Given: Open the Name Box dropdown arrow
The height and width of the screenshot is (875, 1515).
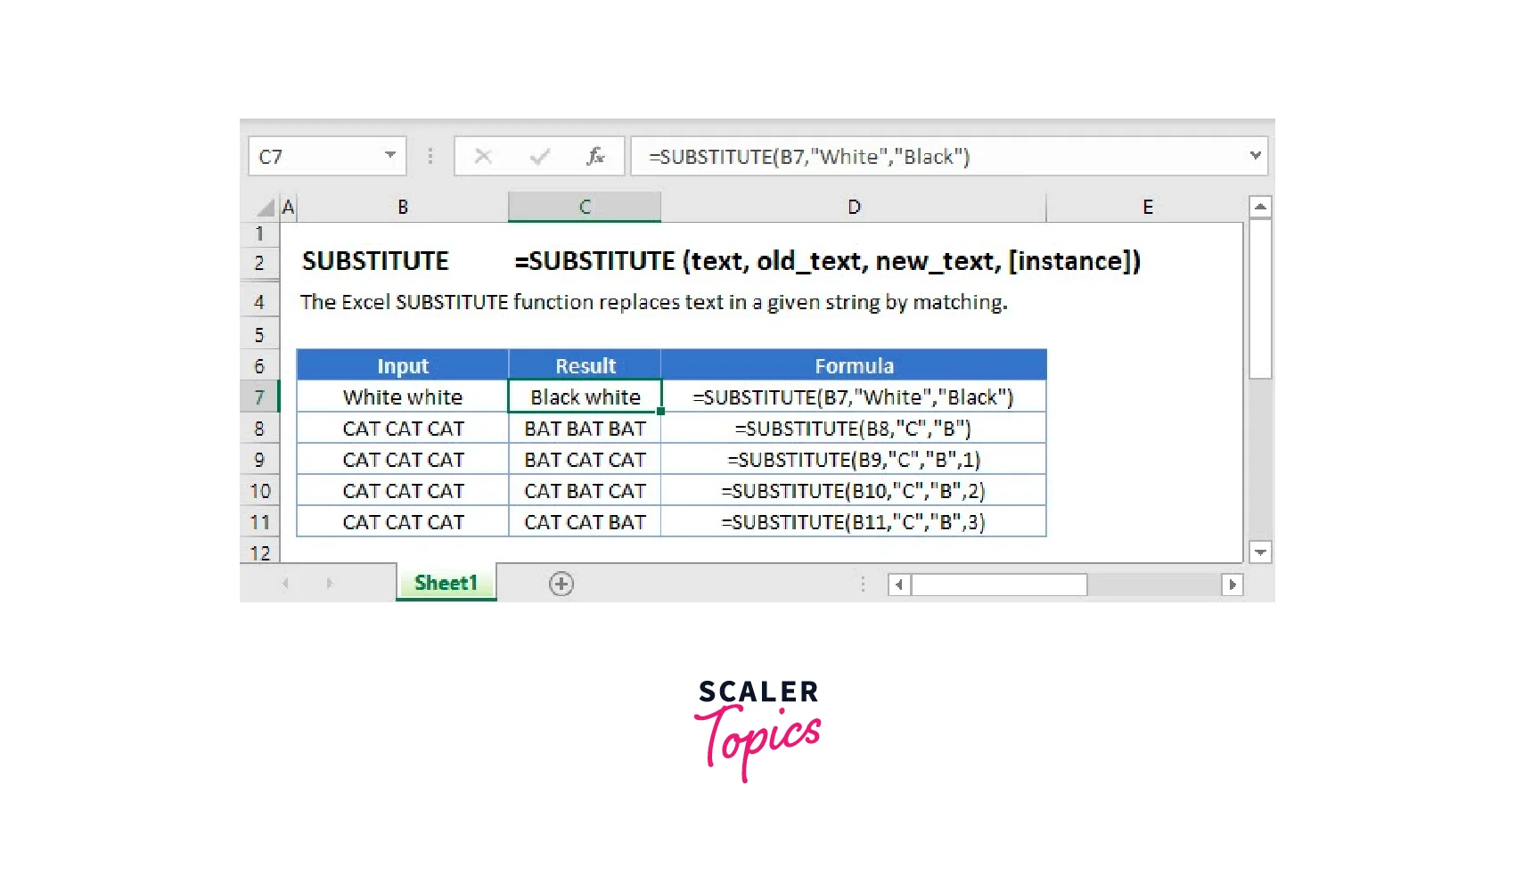Looking at the screenshot, I should (x=390, y=156).
